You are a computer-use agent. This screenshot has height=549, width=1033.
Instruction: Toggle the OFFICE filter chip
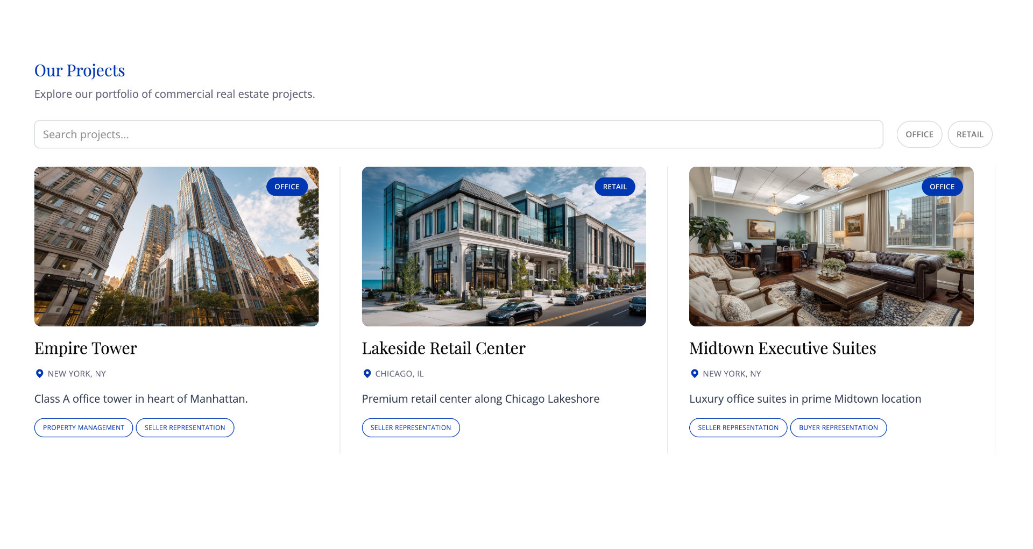pos(919,134)
